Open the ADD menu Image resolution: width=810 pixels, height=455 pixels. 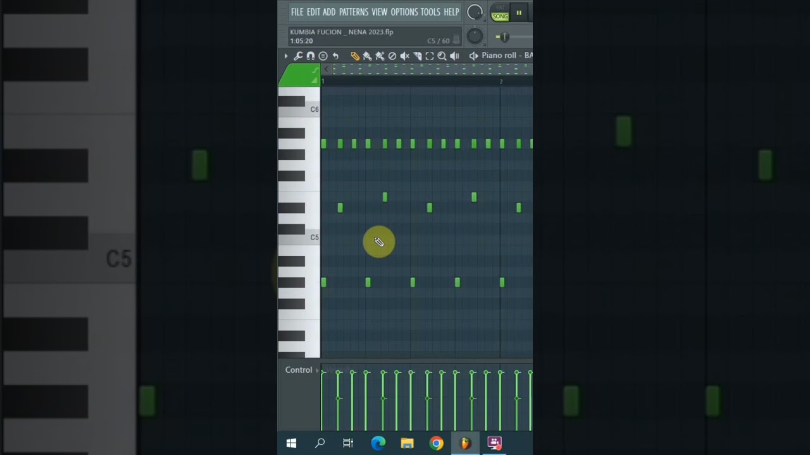coord(329,12)
